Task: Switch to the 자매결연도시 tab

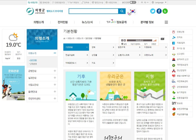Action: pos(76,63)
